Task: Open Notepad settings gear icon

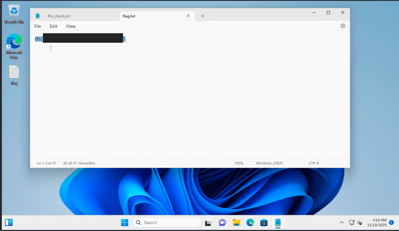Action: pyautogui.click(x=343, y=26)
